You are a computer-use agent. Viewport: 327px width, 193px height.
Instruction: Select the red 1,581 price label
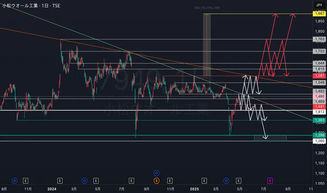click(319, 75)
